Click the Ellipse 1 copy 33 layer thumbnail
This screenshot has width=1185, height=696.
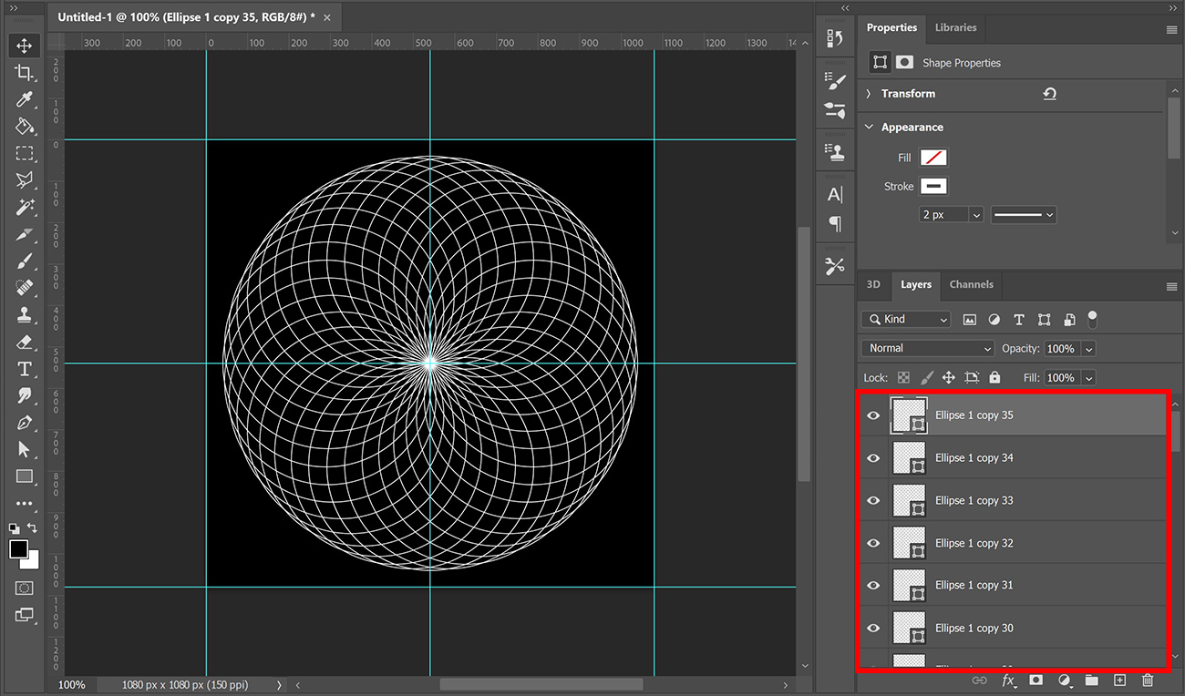pyautogui.click(x=909, y=500)
